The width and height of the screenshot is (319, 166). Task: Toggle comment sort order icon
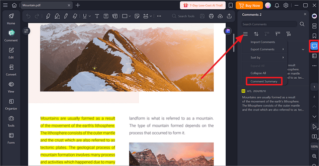256,34
